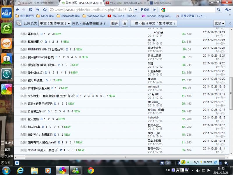Open the clock icon in left sidebar
This screenshot has width=233, height=175.
6,74
